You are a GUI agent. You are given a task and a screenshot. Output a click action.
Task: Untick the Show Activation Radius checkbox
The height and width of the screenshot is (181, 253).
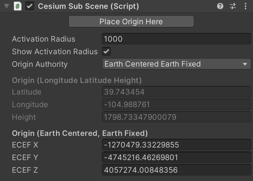tap(106, 52)
